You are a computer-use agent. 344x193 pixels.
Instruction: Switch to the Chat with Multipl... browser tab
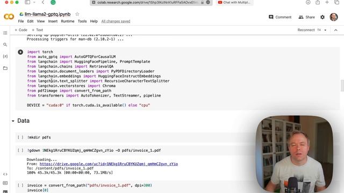click(234, 2)
